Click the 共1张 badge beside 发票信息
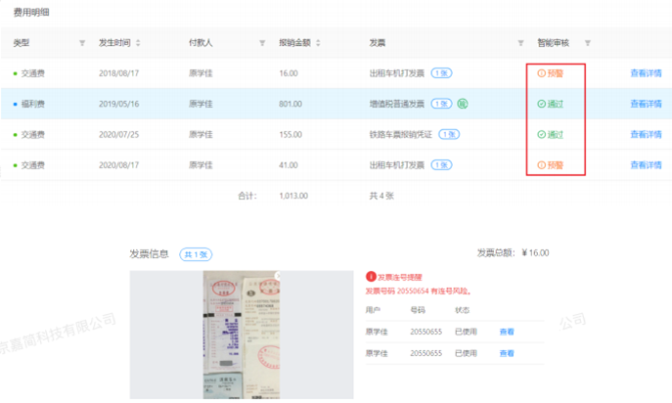 pos(194,253)
